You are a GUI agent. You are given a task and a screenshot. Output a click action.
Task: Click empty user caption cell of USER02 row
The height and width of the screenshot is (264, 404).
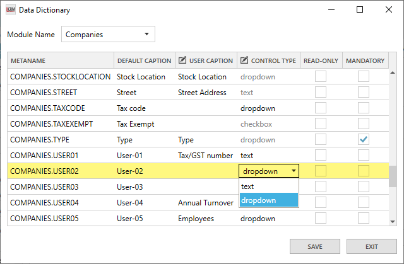pos(206,171)
